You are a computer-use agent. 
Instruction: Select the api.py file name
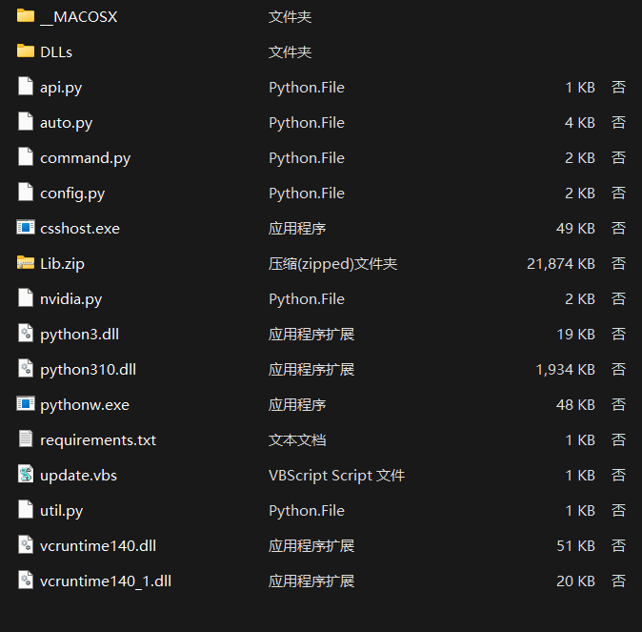click(x=61, y=88)
